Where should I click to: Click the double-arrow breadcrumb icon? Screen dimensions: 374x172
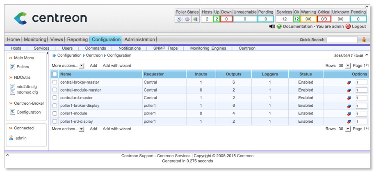(x=55, y=55)
